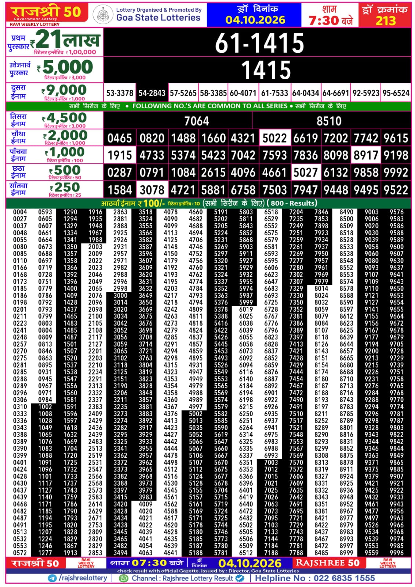
Task: Click second prize number 53-3378
Action: coord(120,93)
